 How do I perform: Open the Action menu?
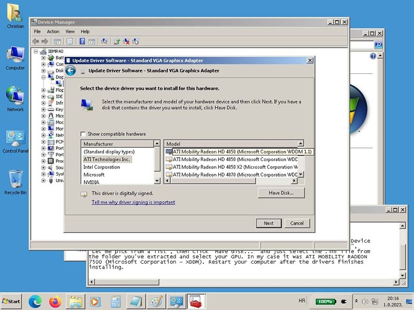click(53, 32)
